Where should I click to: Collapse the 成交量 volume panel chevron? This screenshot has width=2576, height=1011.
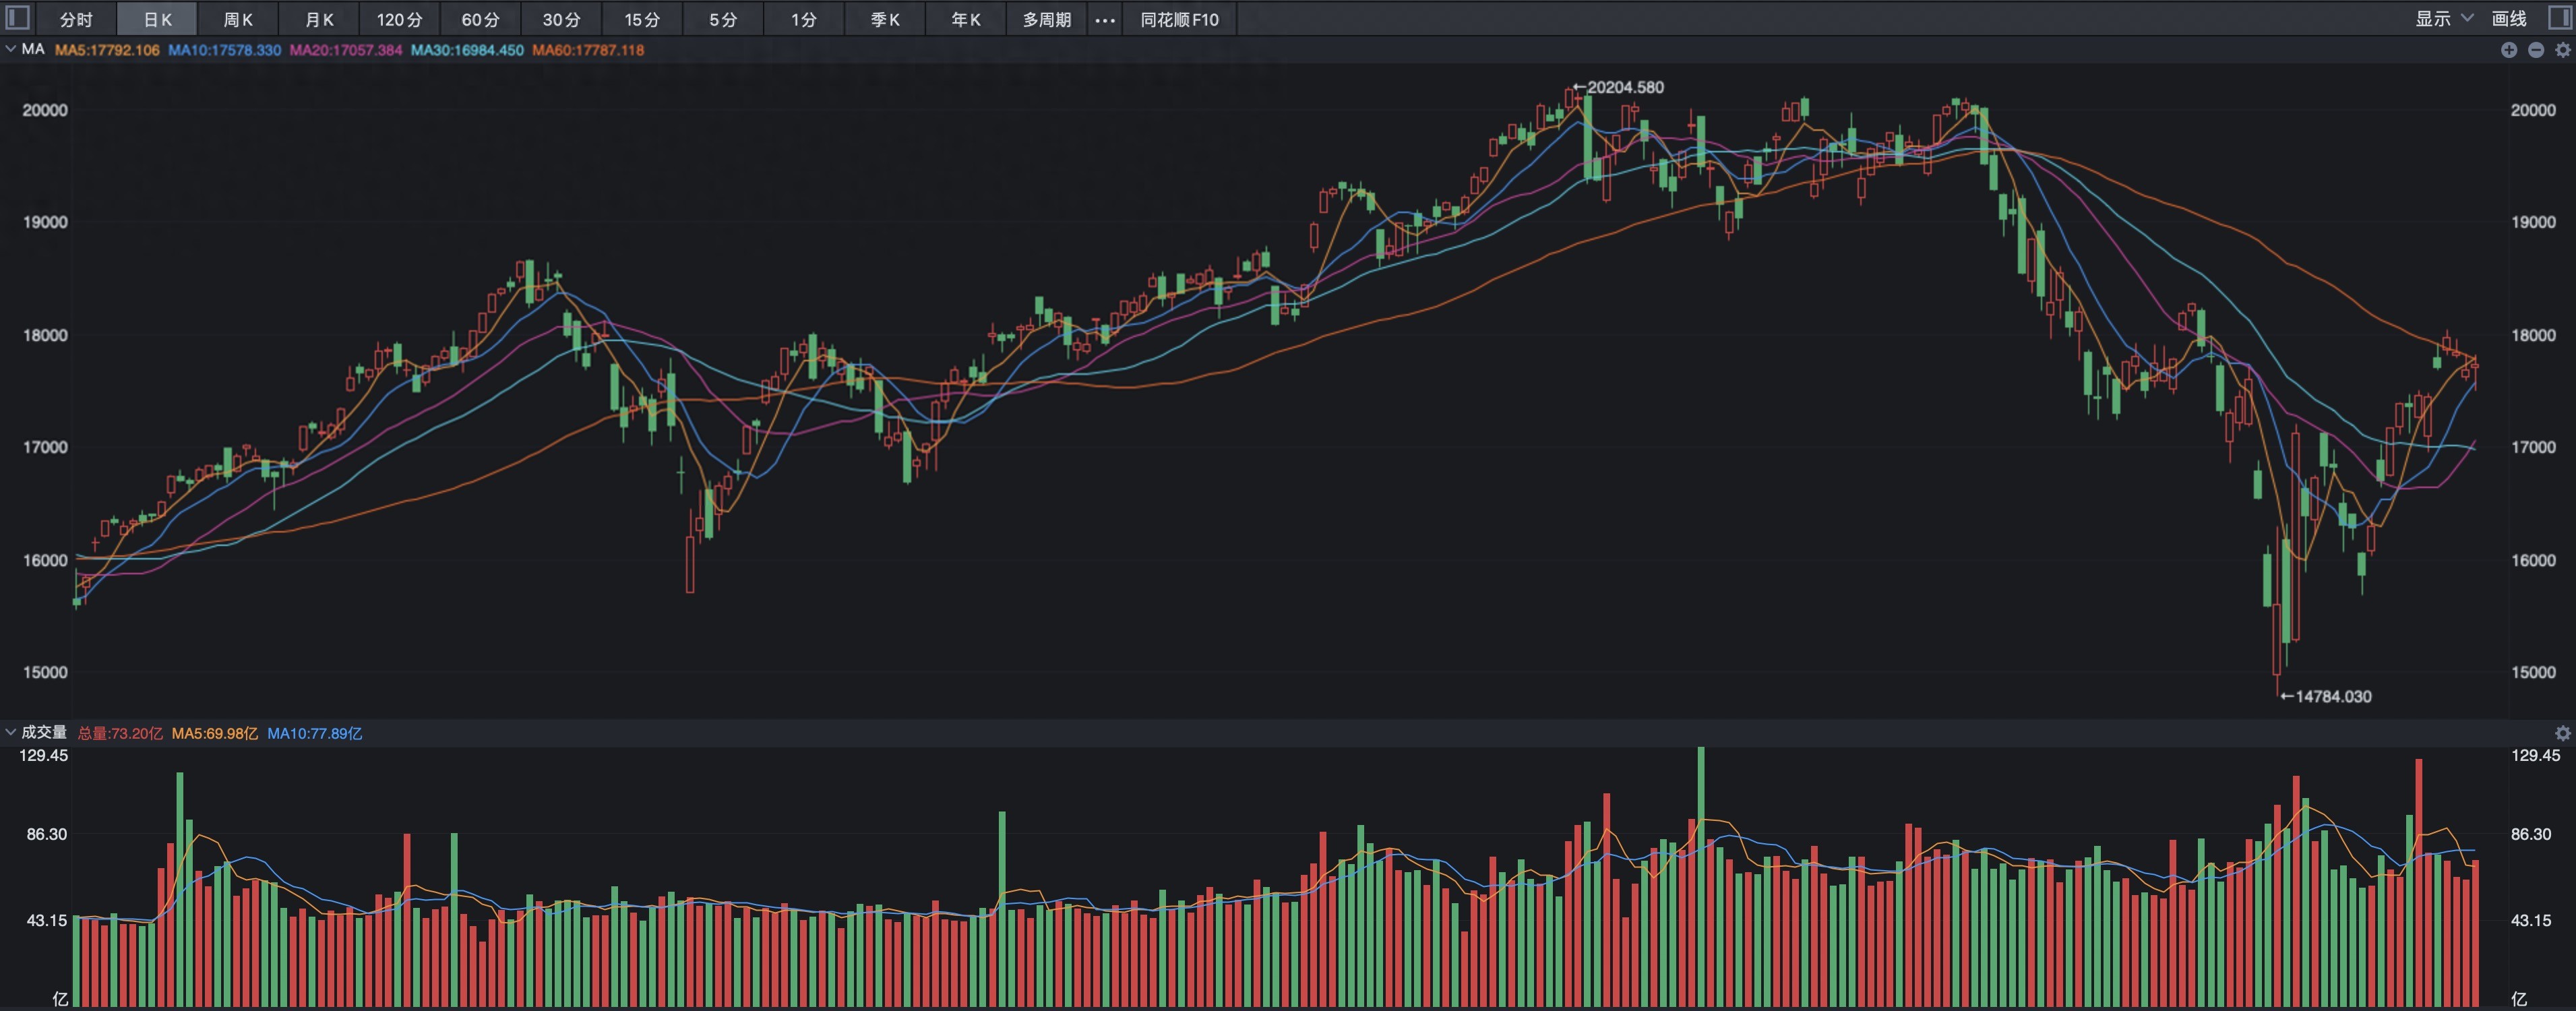[x=11, y=732]
